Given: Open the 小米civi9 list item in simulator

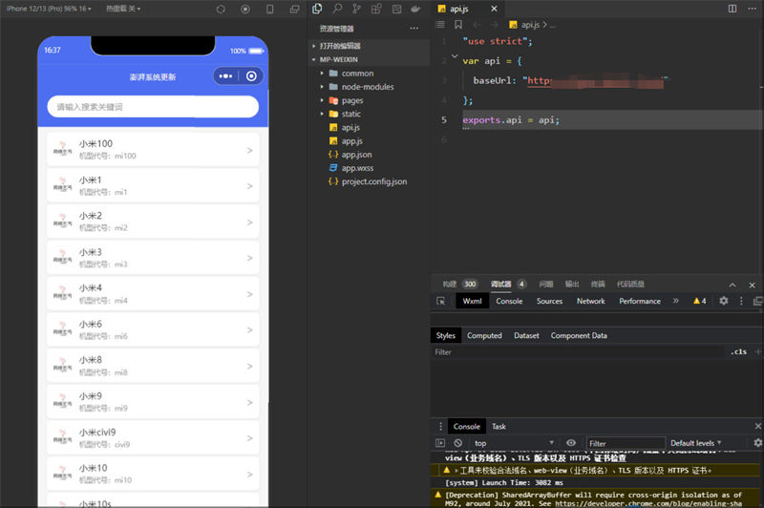Looking at the screenshot, I should click(153, 438).
